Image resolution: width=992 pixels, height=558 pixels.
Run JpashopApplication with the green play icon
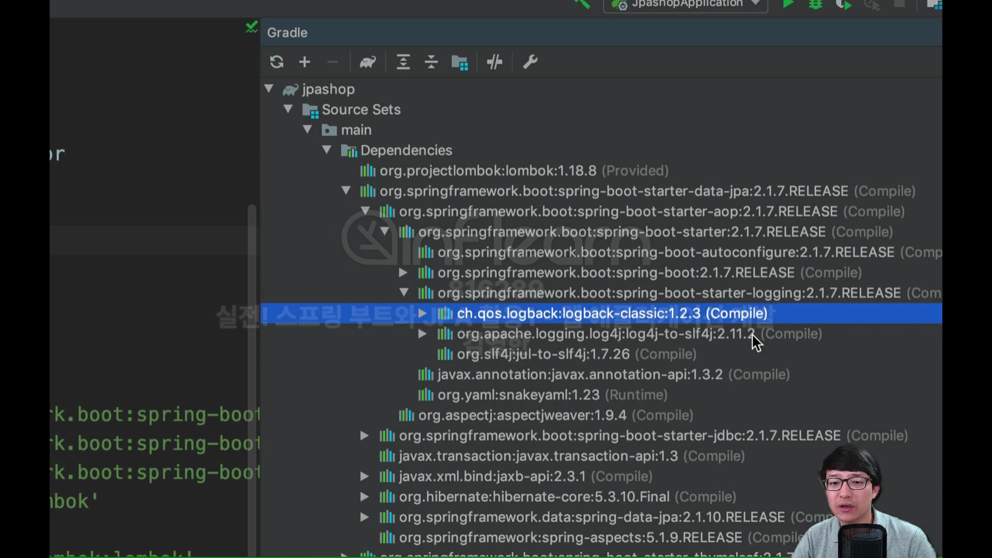tap(788, 4)
